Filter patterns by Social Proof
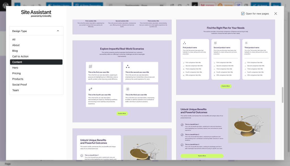290x166 pixels. coord(20,85)
